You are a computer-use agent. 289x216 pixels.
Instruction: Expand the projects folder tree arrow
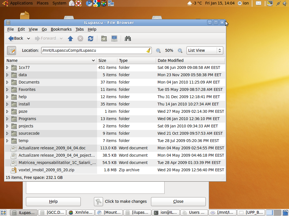7,126
